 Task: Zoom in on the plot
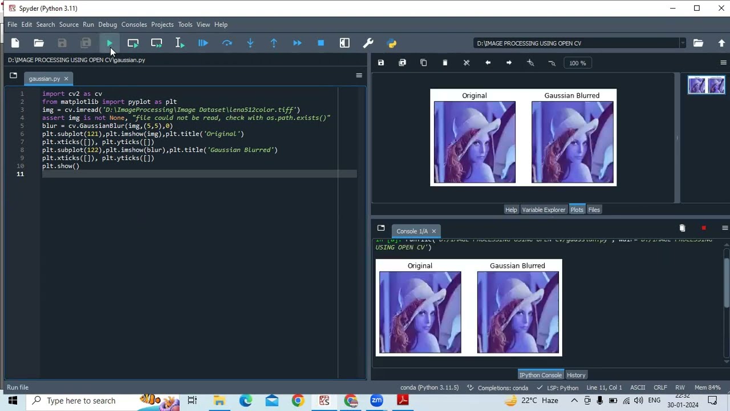(x=530, y=63)
